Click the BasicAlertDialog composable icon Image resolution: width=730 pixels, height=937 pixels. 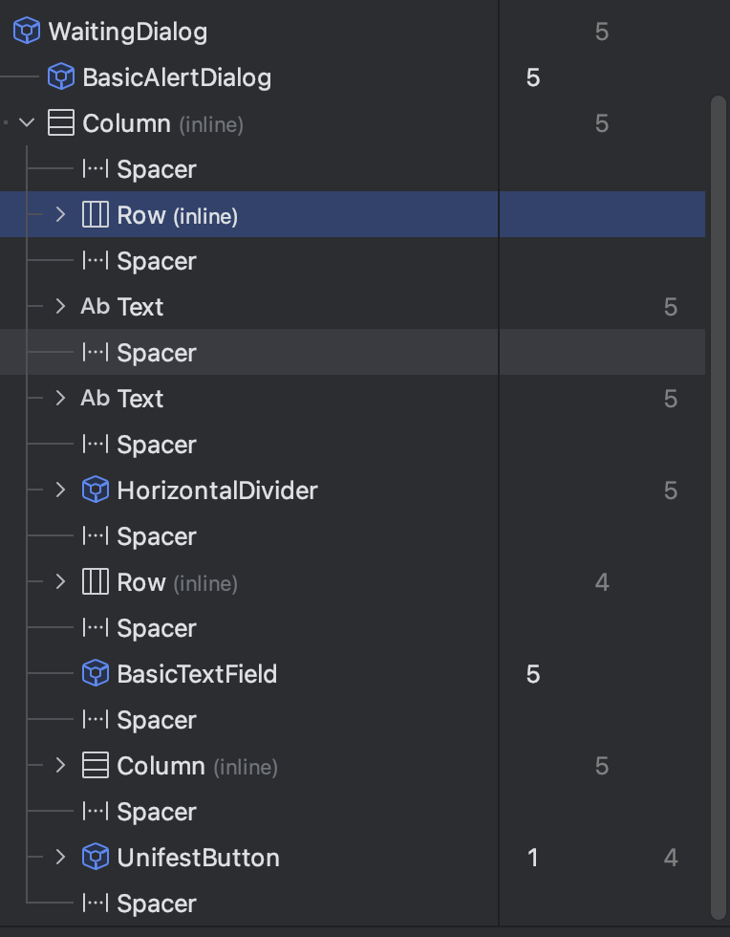point(61,77)
